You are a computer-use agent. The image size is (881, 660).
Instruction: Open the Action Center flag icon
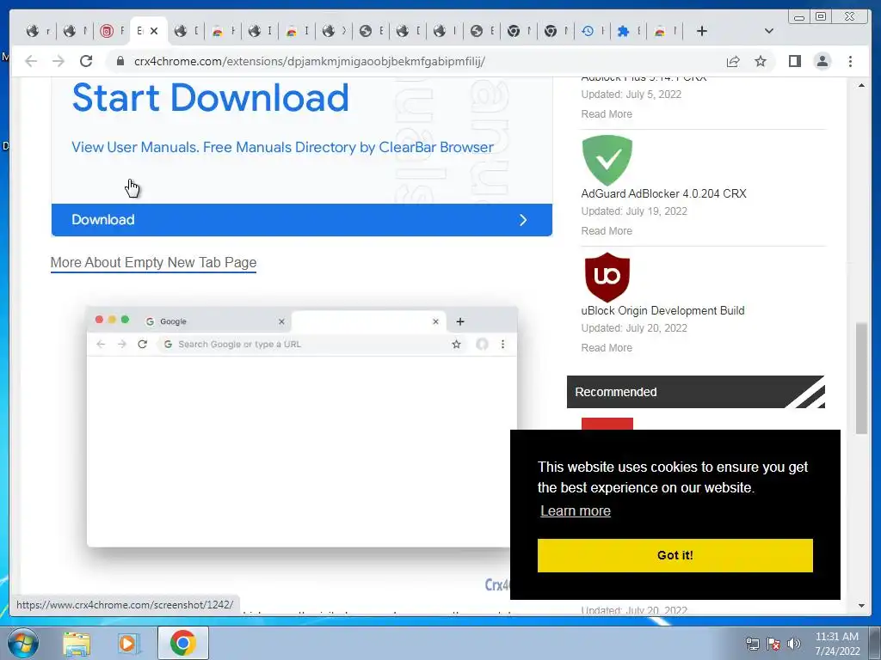click(x=773, y=644)
